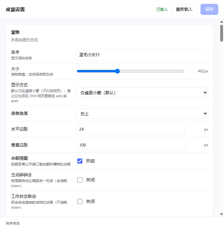The image size is (224, 229).
Task: Click the 保存 save button
Action: (209, 9)
